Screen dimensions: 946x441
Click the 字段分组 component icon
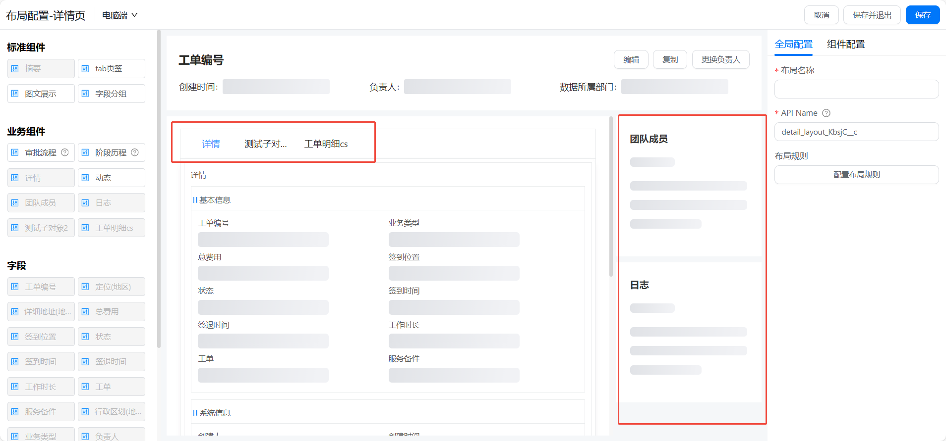click(x=85, y=94)
